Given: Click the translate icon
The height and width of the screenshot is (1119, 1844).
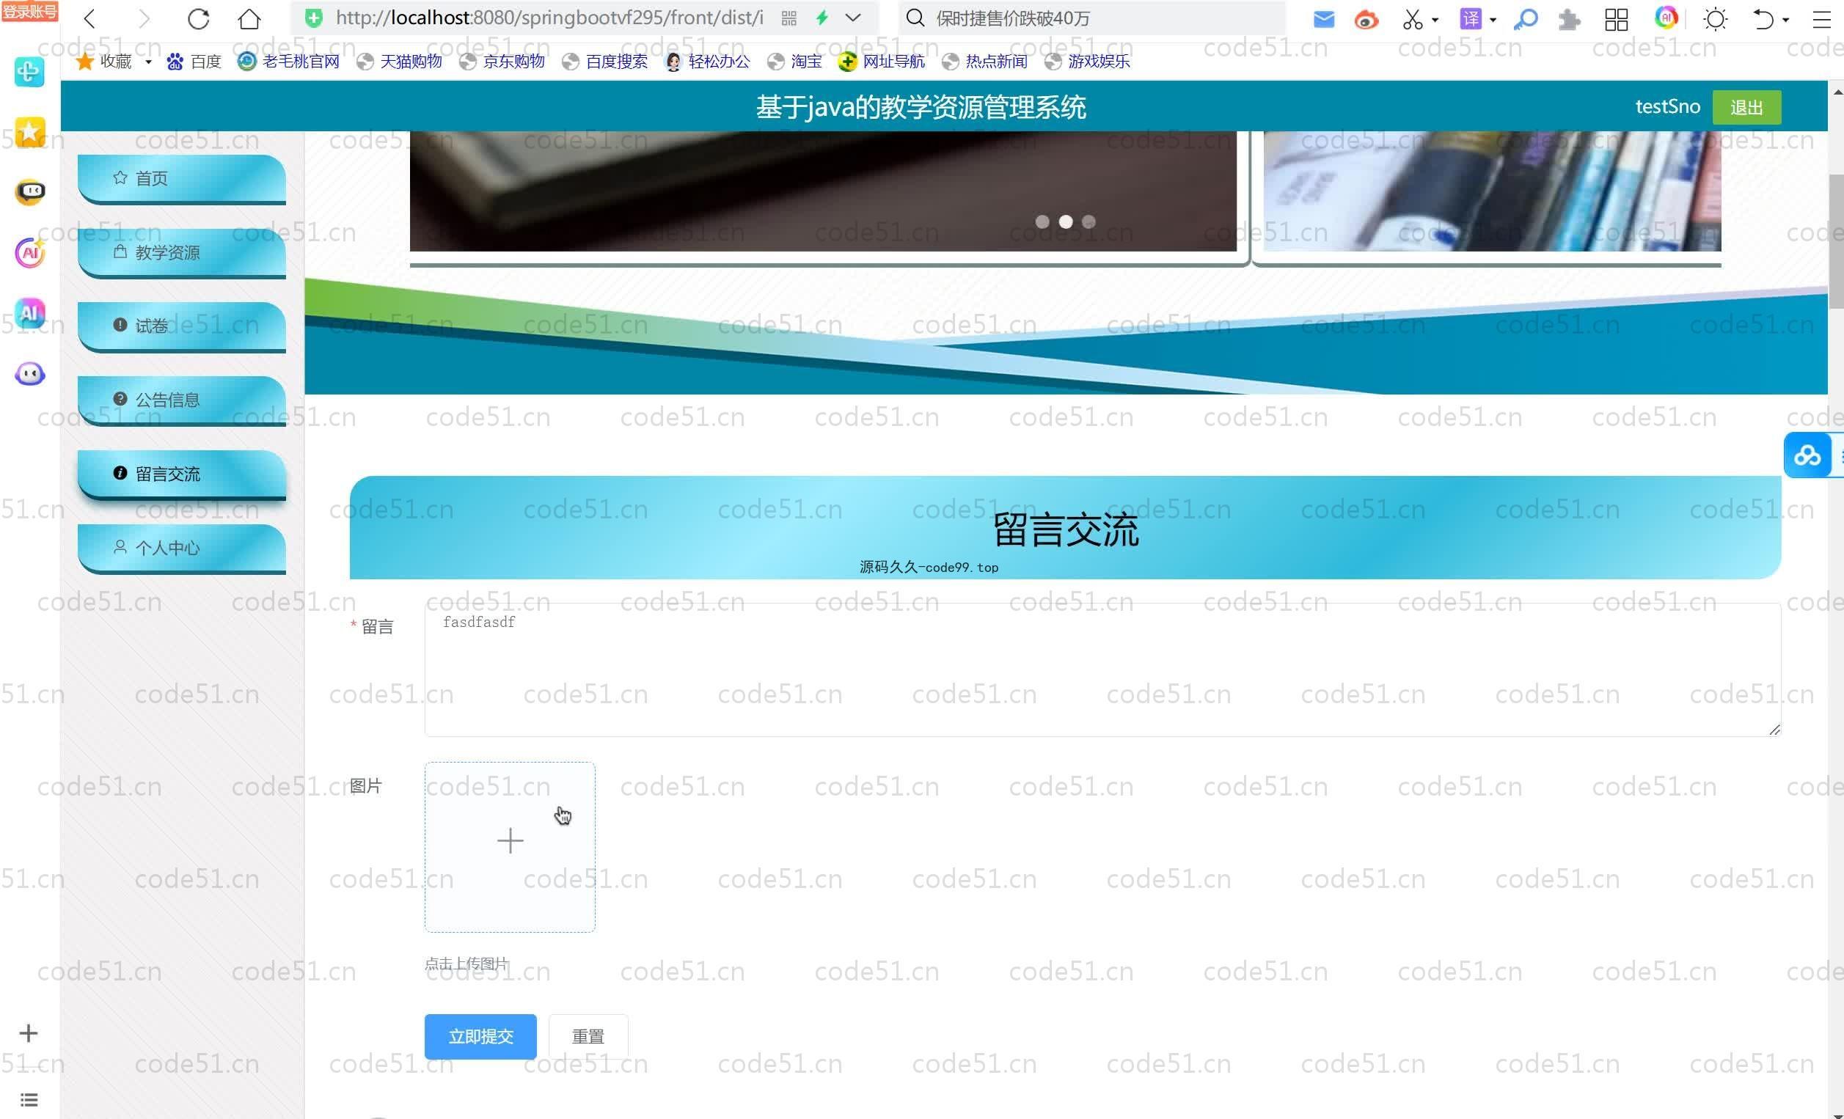Looking at the screenshot, I should pyautogui.click(x=1471, y=19).
